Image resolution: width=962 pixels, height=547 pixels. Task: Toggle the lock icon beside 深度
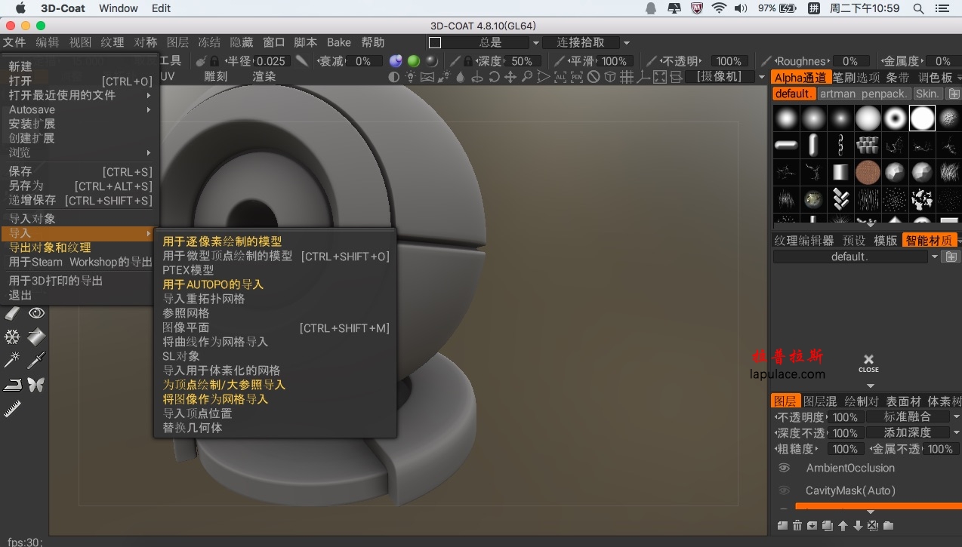[x=468, y=61]
